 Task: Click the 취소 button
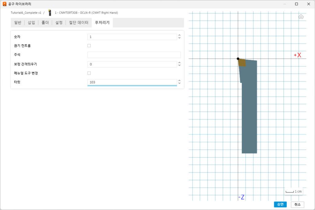[x=297, y=204]
